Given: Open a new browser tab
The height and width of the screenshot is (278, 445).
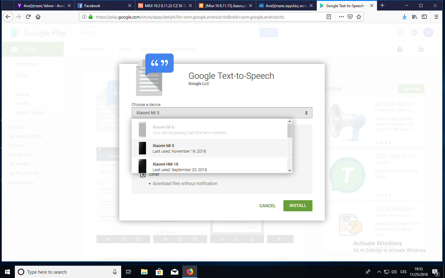Looking at the screenshot, I should 382,5.
